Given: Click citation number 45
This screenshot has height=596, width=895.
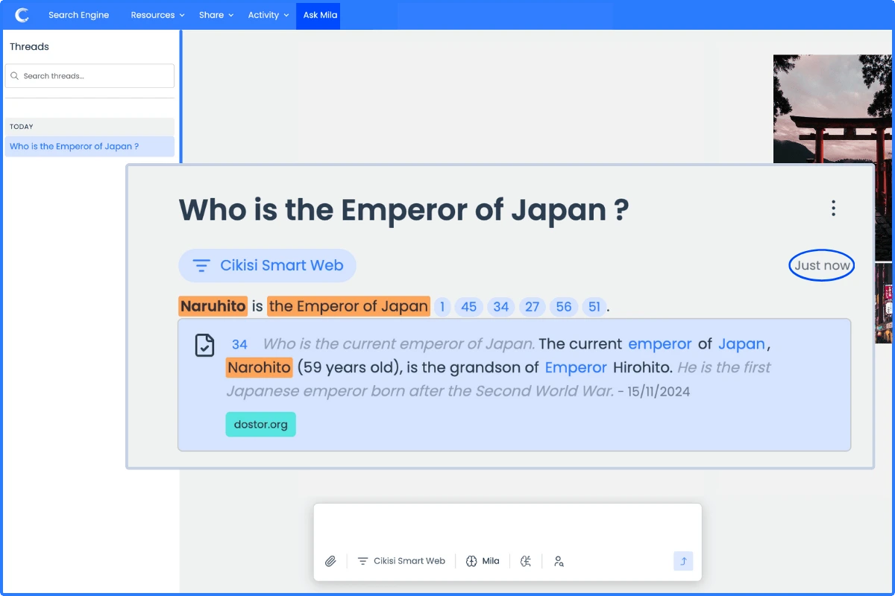Looking at the screenshot, I should [468, 306].
